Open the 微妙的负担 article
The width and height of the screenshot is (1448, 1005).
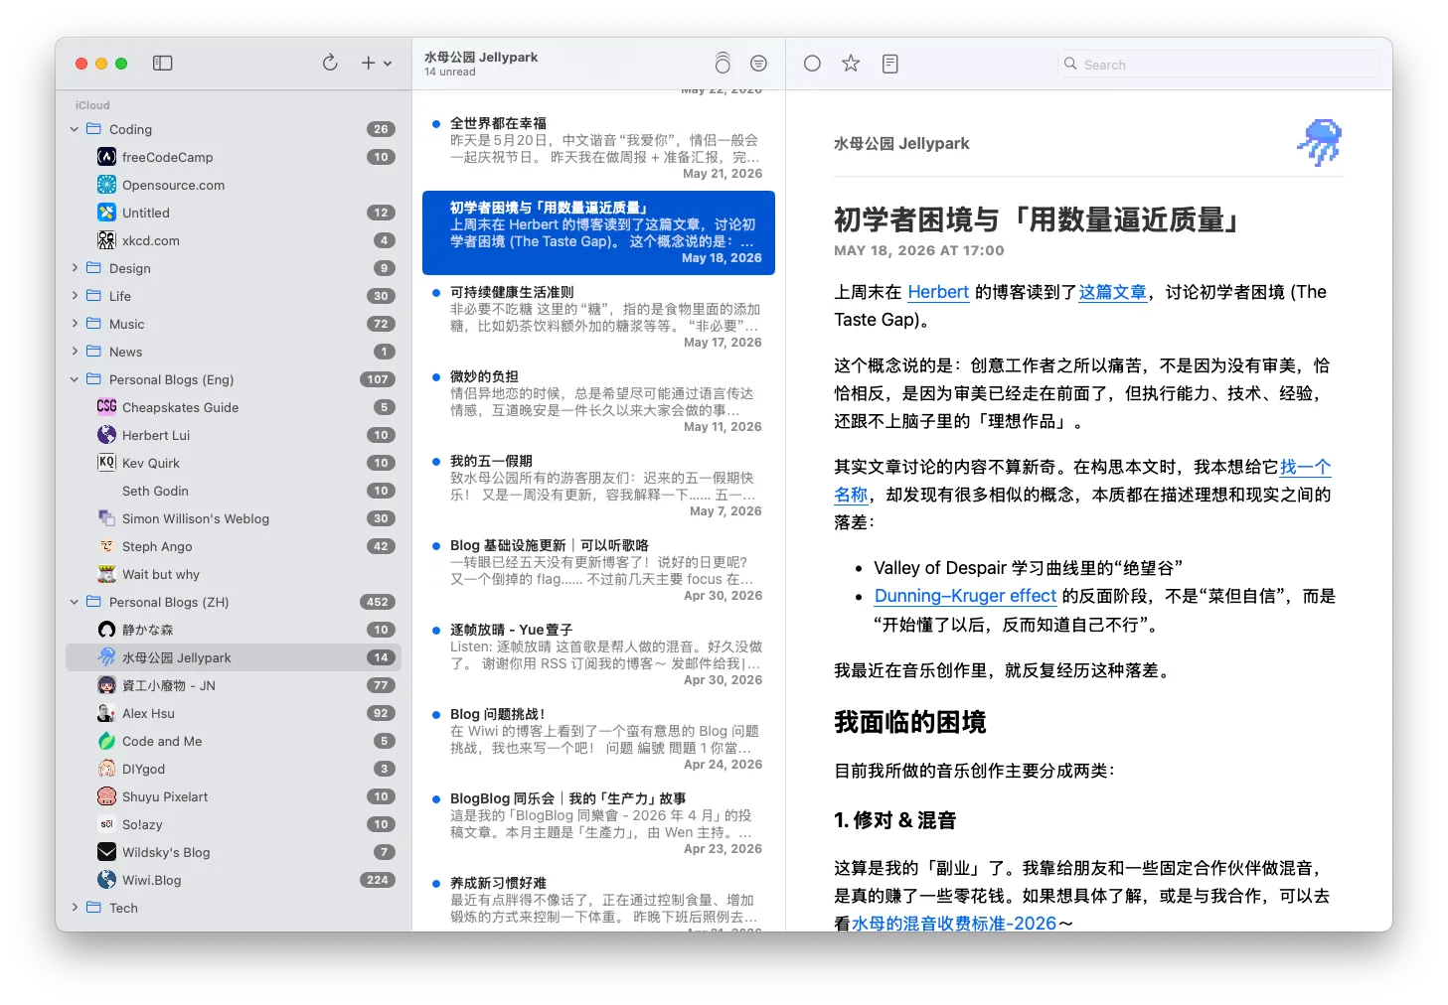click(598, 401)
